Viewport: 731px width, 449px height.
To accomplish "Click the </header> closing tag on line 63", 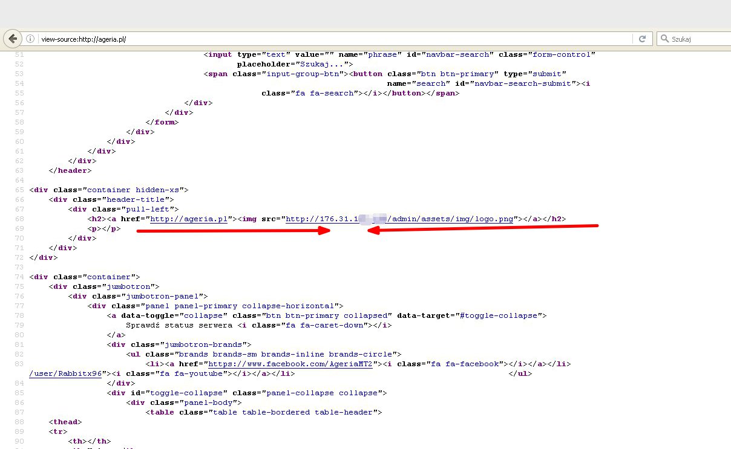I will (x=70, y=170).
